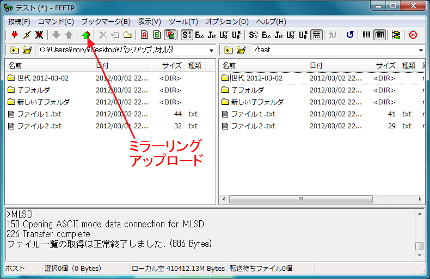
Task: Click the quick connect lightning icon
Action: (x=27, y=35)
